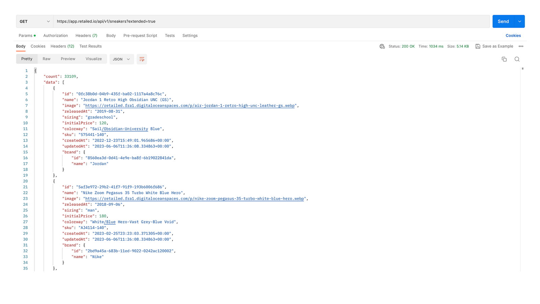Image resolution: width=540 pixels, height=304 pixels.
Task: Open the JSON response format dropdown
Action: (x=122, y=59)
